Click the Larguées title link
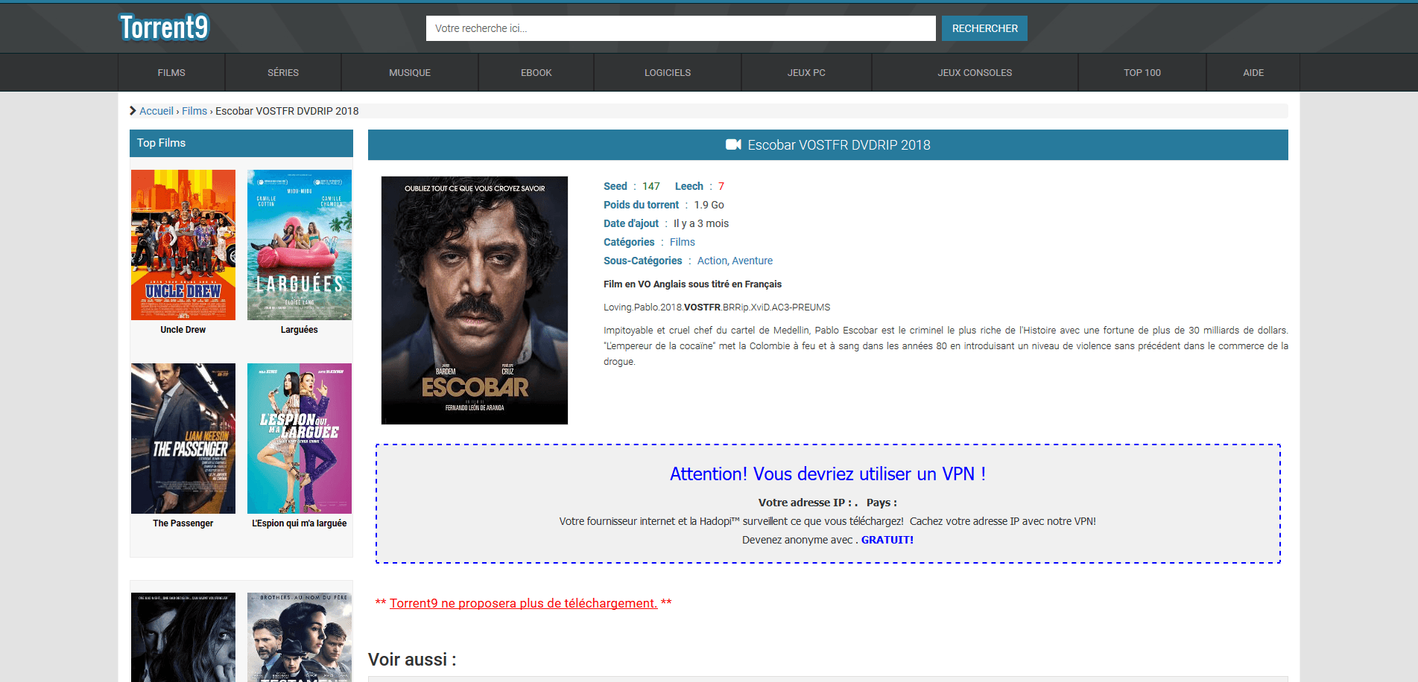This screenshot has height=682, width=1418. (x=300, y=330)
